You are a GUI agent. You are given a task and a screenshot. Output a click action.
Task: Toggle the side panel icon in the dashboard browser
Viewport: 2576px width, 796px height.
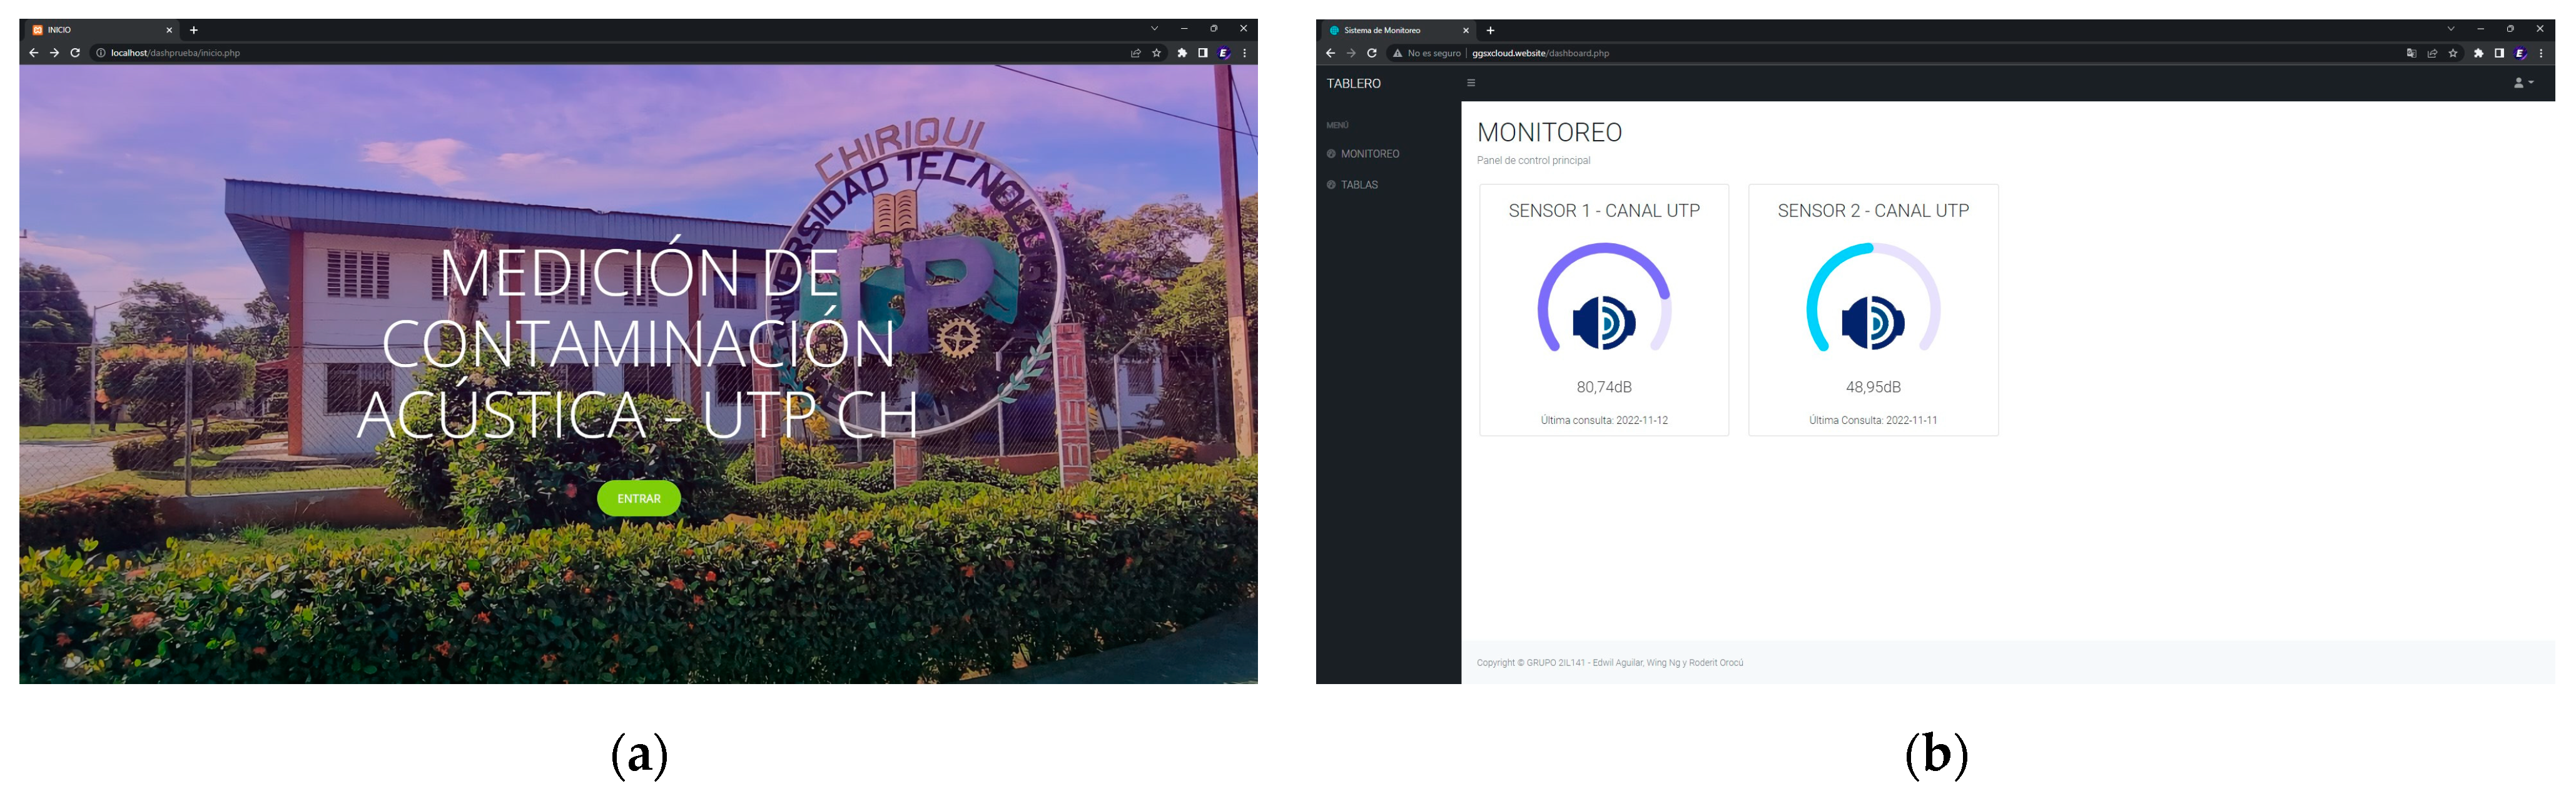point(2499,53)
